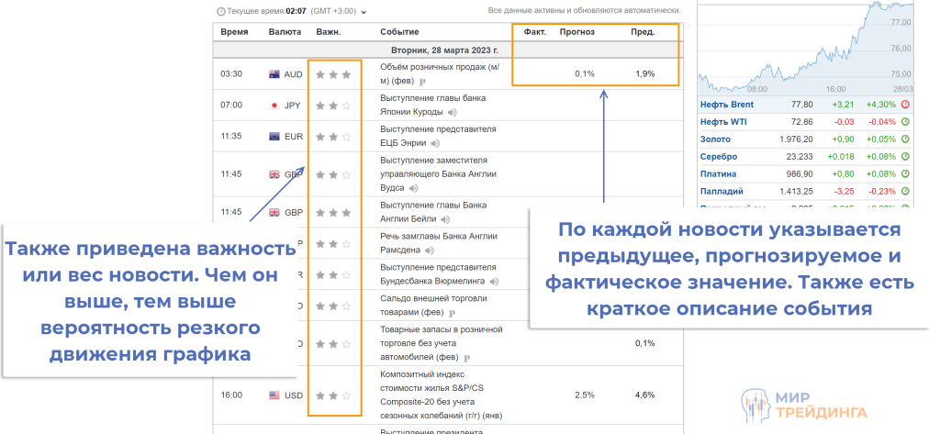Click the speaker icon after Куроды

pyautogui.click(x=453, y=112)
